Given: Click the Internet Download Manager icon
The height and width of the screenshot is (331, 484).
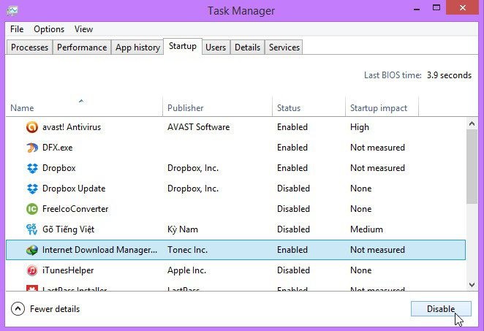Looking at the screenshot, I should pyautogui.click(x=32, y=250).
